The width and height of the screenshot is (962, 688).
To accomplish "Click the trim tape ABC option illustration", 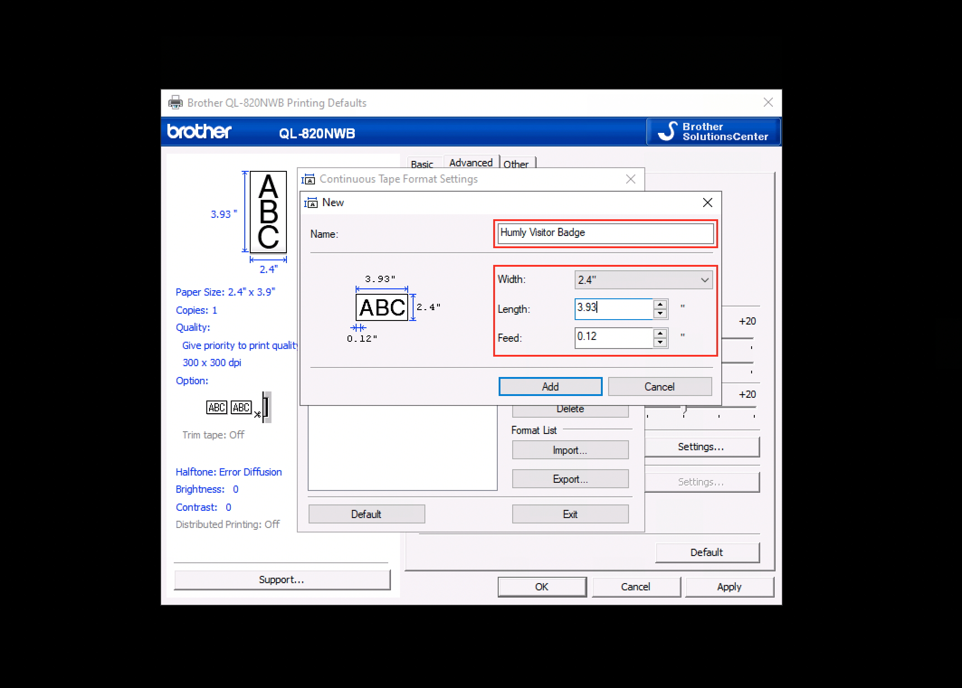I will [x=238, y=407].
